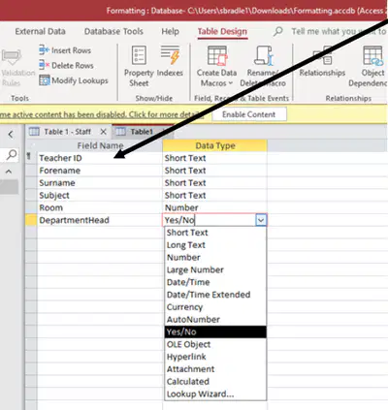Select the DepartmentHead row selector
The width and height of the screenshot is (388, 410).
31,220
